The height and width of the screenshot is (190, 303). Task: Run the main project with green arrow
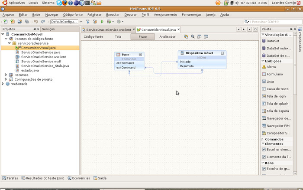click(102, 22)
